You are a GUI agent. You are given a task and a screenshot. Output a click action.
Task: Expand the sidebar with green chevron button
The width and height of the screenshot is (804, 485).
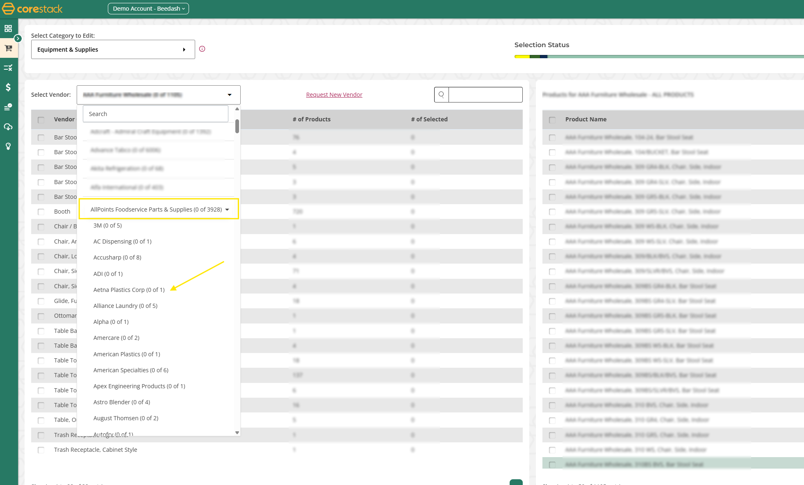pos(18,39)
